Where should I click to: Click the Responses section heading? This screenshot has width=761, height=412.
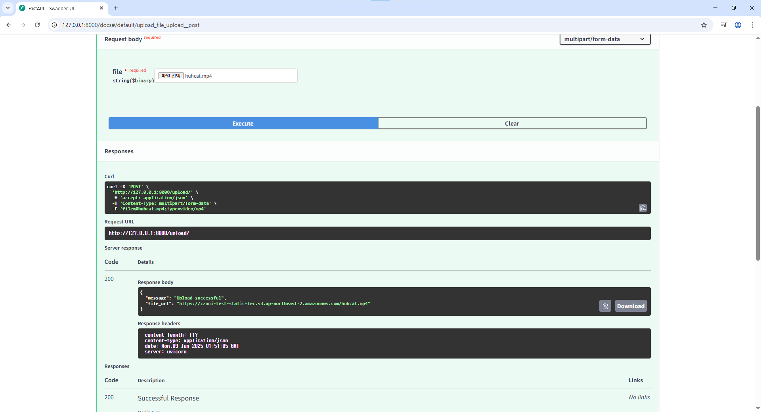[119, 151]
